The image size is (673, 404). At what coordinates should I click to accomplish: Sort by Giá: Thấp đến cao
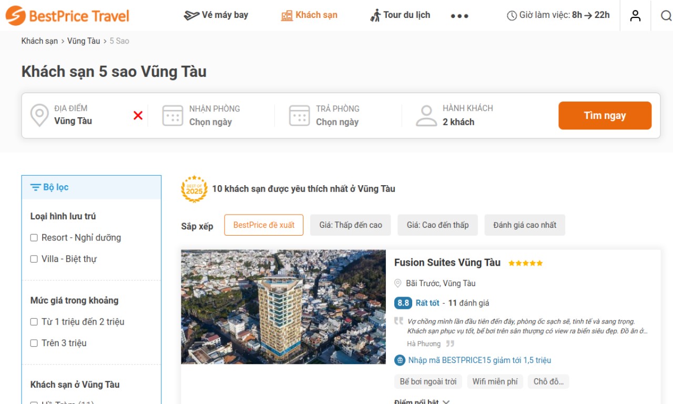pyautogui.click(x=351, y=225)
